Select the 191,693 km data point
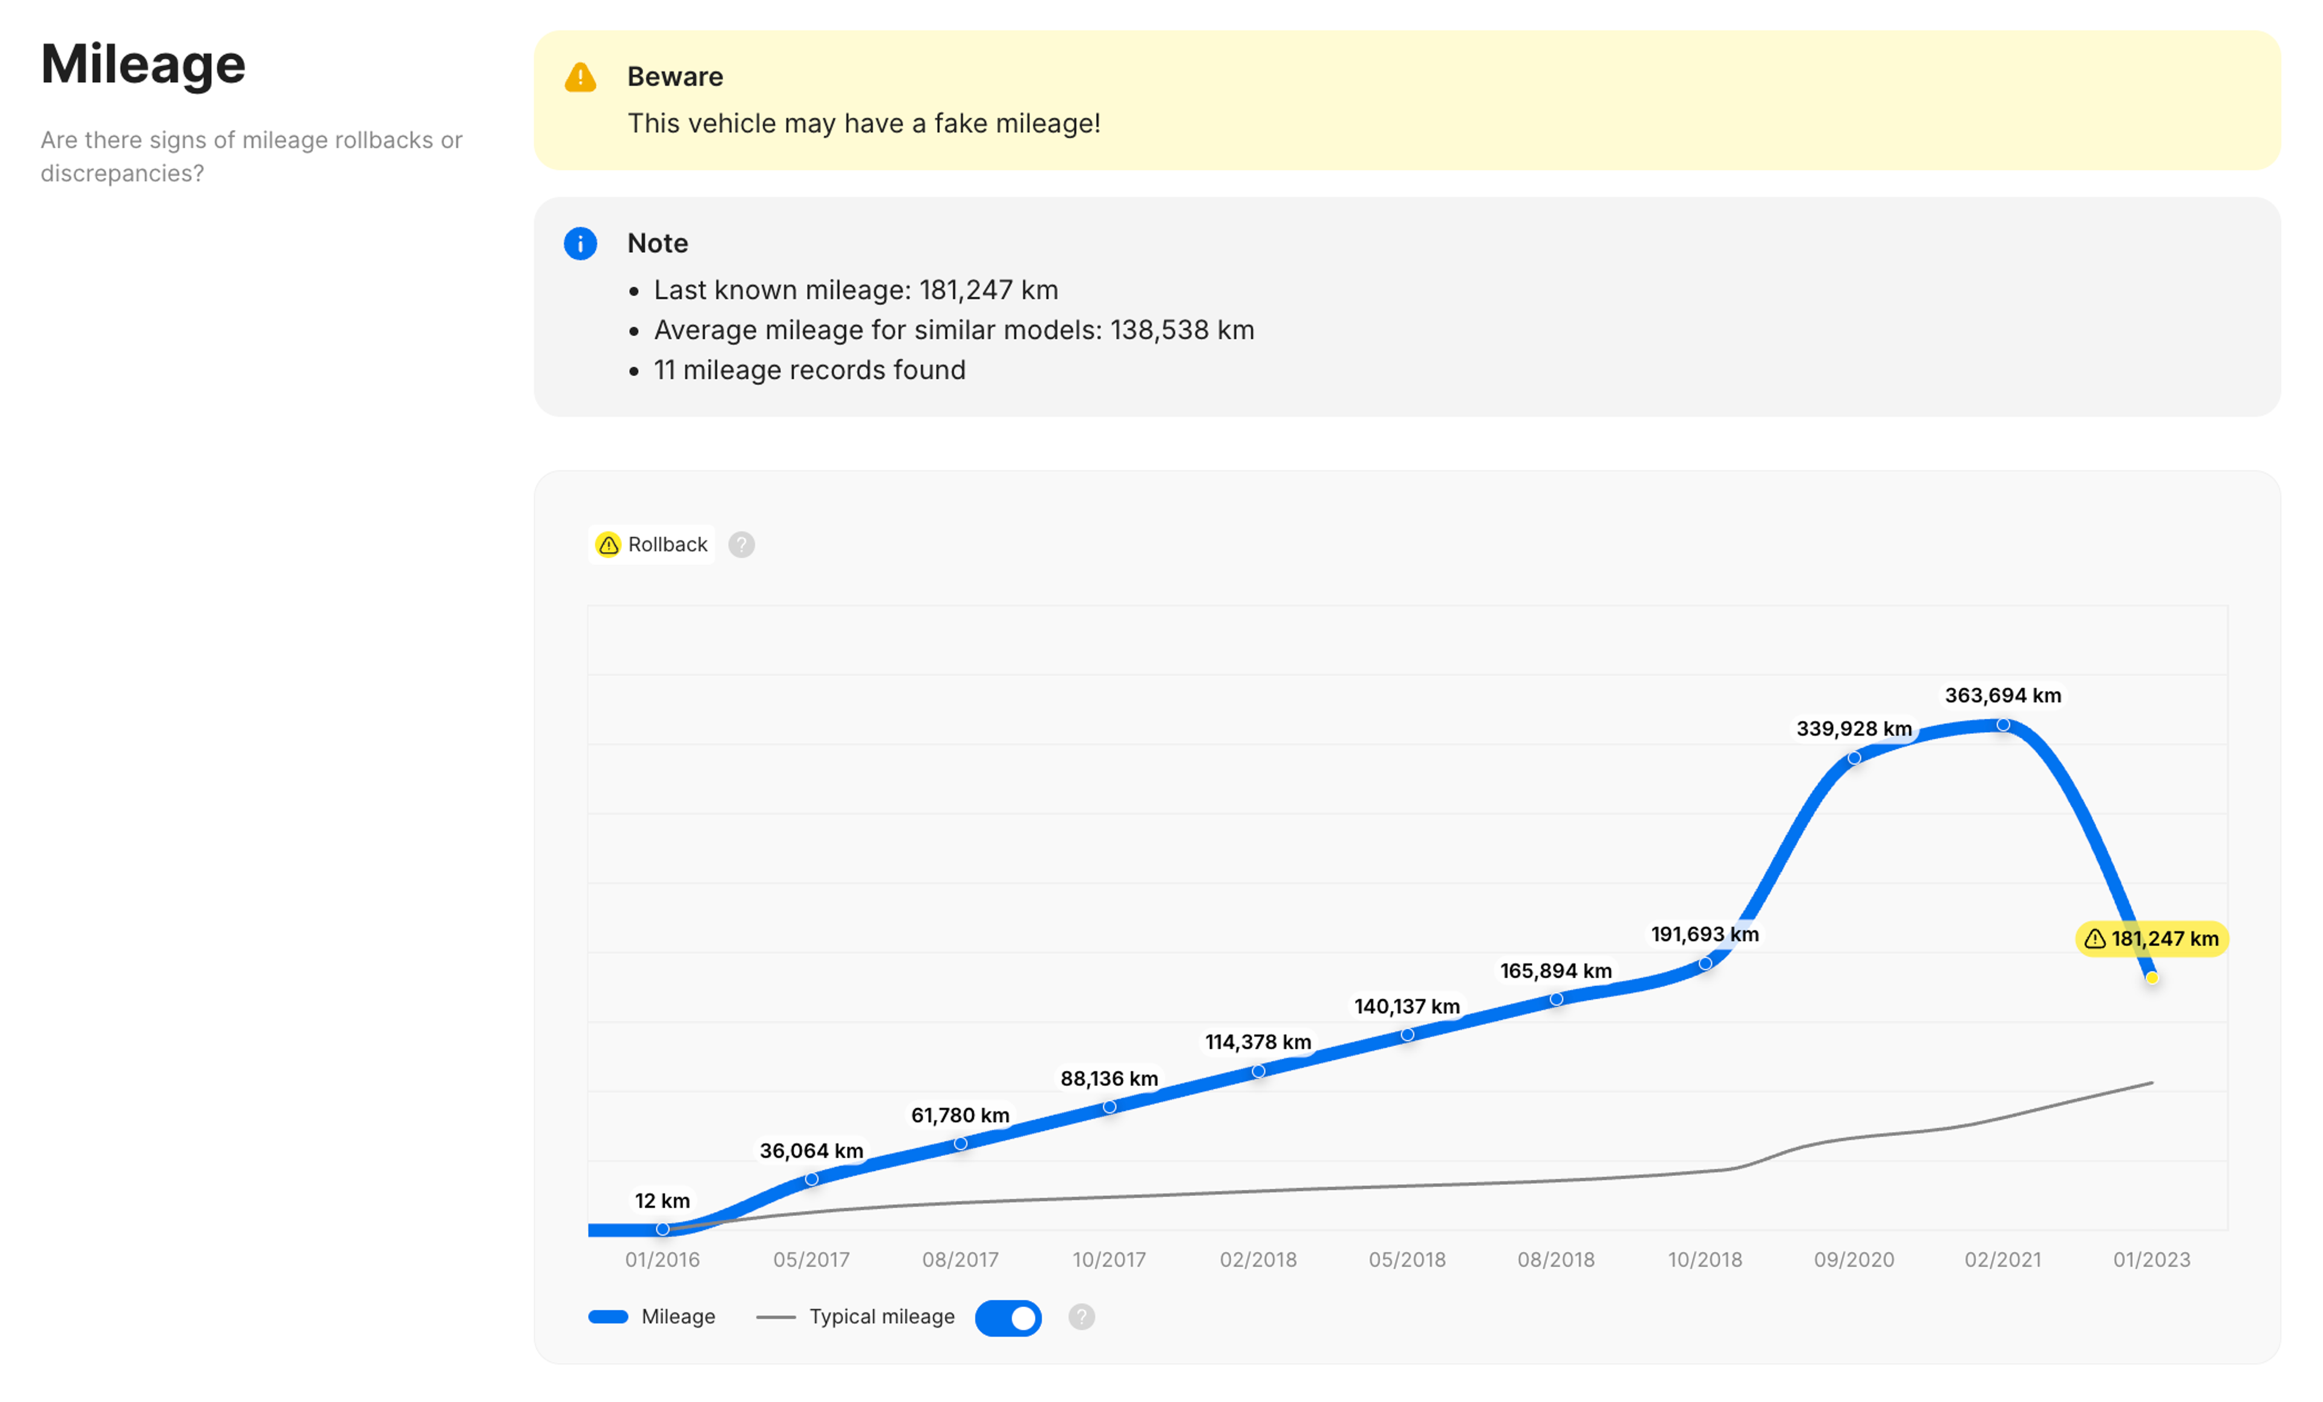Viewport: 2323px width, 1402px height. coord(1705,963)
